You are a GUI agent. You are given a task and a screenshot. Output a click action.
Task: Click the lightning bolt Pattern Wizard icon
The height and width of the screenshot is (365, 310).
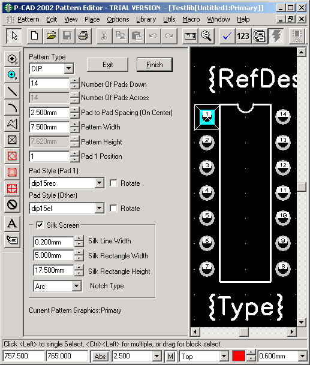point(276,36)
